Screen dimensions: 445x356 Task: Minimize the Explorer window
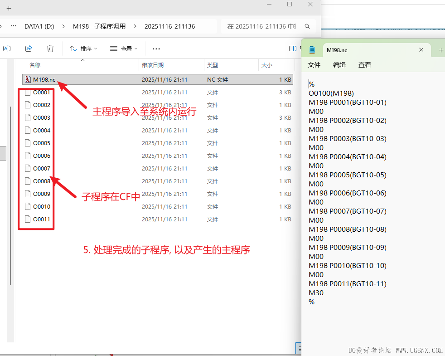(269, 4)
